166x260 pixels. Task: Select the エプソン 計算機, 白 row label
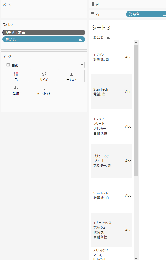click(101, 57)
